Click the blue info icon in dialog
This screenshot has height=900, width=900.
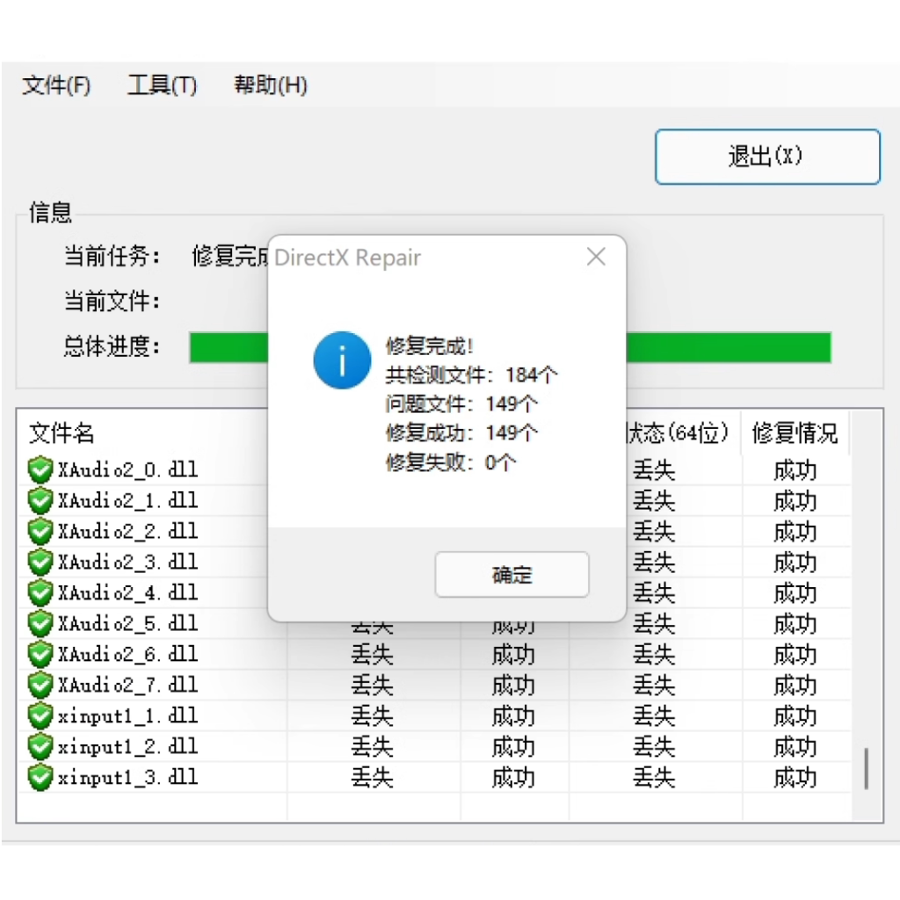[x=342, y=359]
